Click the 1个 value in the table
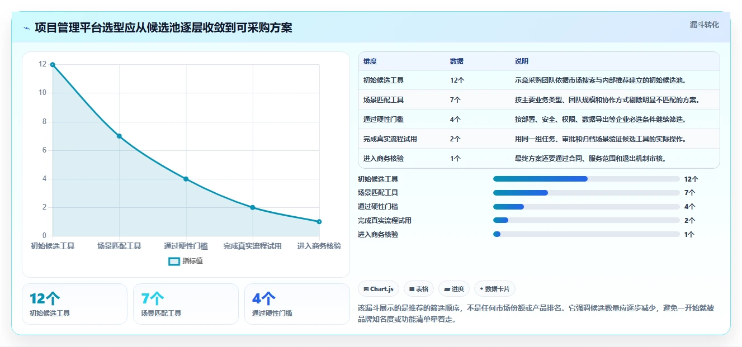The height and width of the screenshot is (347, 742). 456,159
